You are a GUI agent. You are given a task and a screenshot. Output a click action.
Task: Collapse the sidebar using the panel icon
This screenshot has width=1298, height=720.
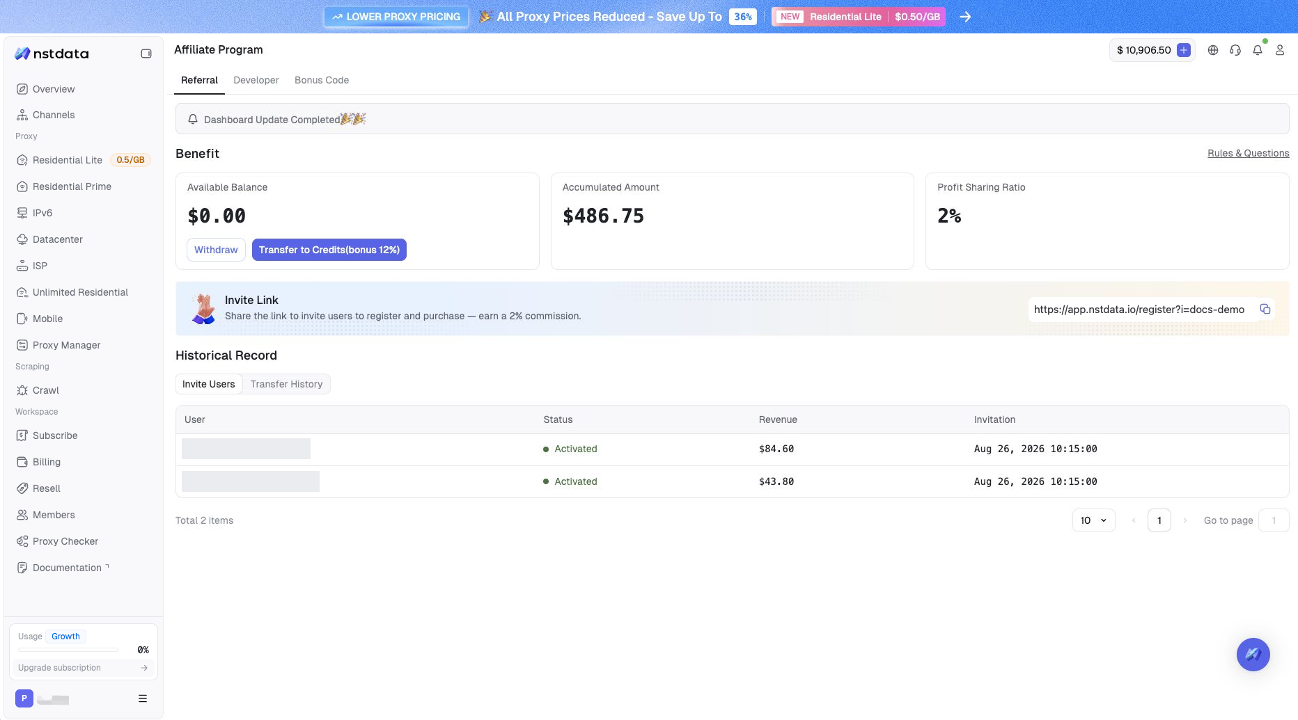pyautogui.click(x=146, y=54)
